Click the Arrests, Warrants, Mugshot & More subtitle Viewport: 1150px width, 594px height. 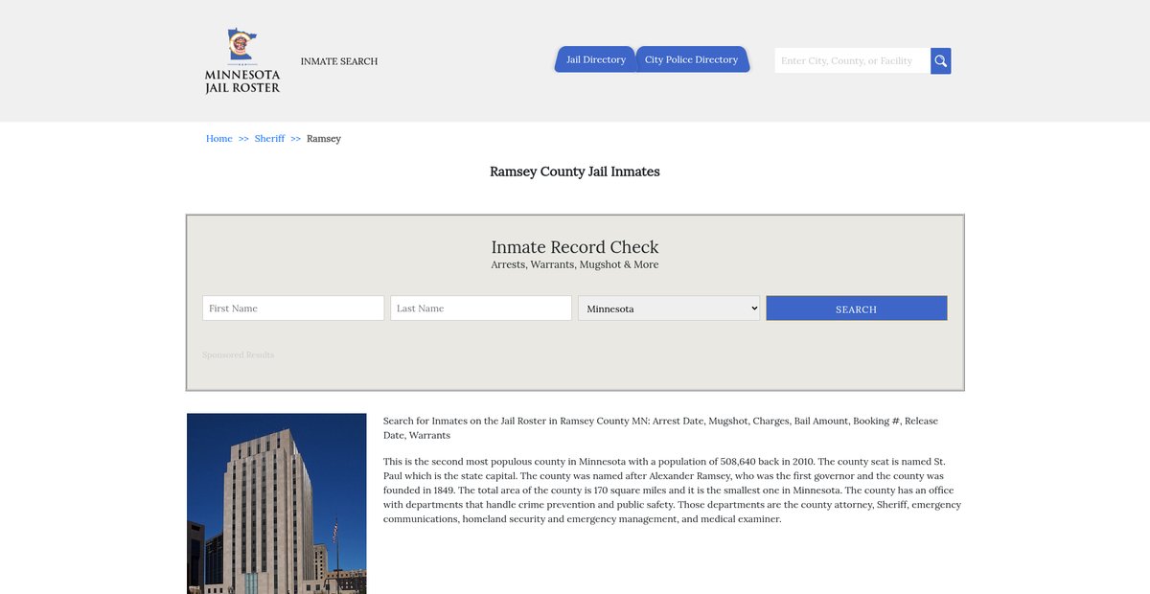[575, 265]
